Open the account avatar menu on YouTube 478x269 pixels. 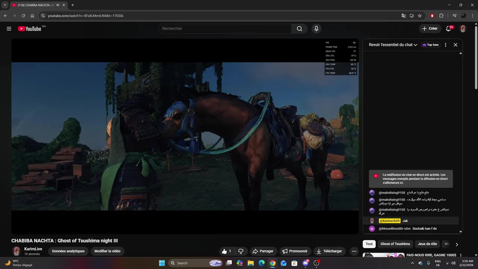(x=463, y=29)
